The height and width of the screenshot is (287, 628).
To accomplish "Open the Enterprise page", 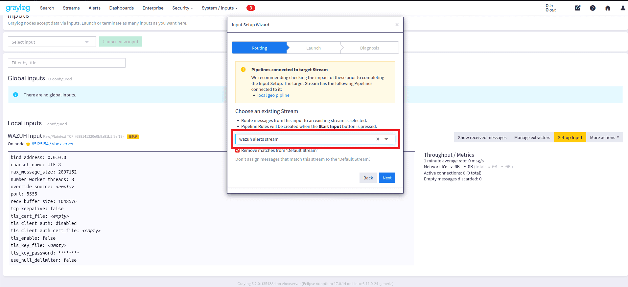I will [153, 8].
